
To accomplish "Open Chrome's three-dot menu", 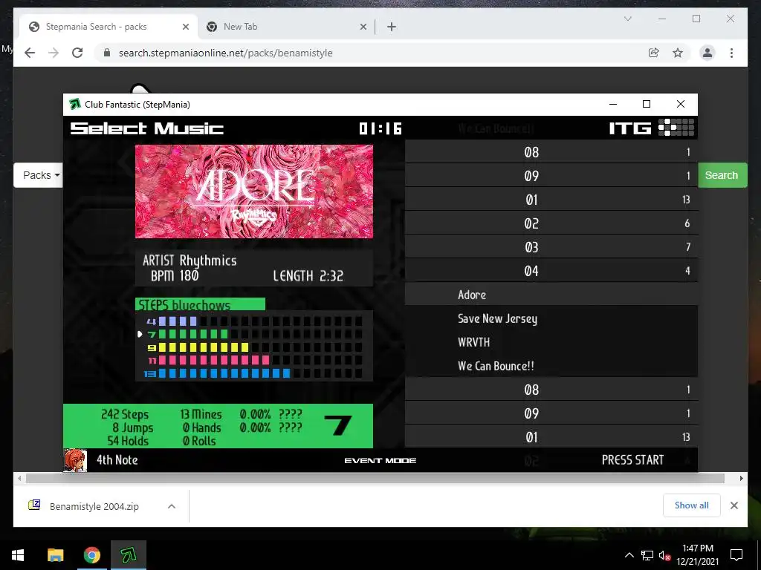I will pyautogui.click(x=731, y=53).
